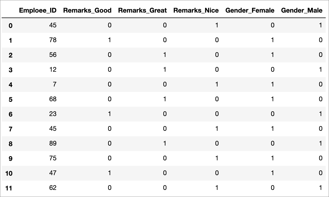Screen dimensions: 329x197
Task: Select the Emploee_ID cell showing 7
Action: (55, 84)
